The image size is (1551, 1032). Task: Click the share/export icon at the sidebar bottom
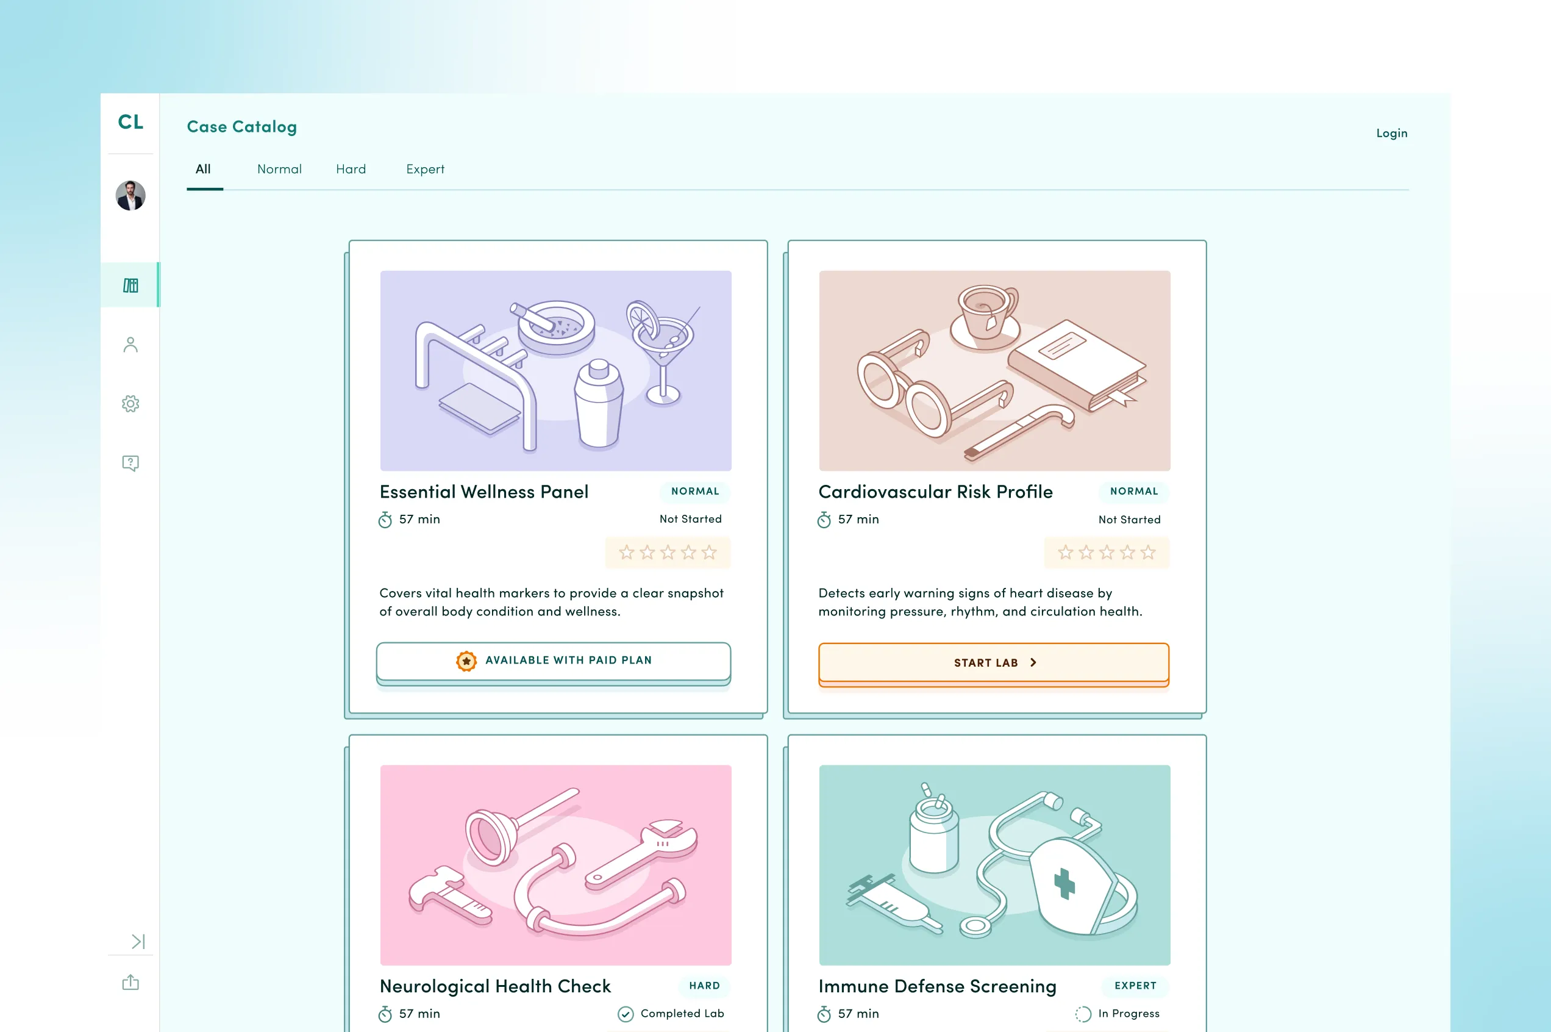[130, 983]
